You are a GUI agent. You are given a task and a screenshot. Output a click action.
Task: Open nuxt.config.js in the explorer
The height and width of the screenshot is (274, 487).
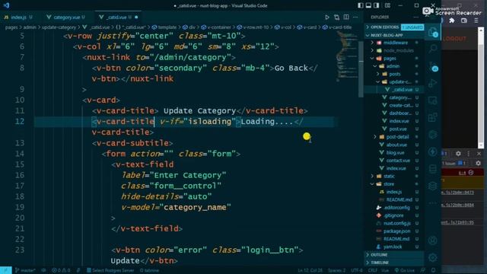(x=397, y=223)
